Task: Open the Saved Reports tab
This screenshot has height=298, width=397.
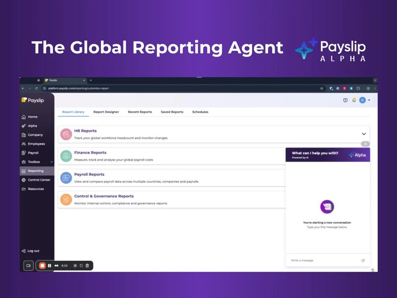Action: click(171, 112)
